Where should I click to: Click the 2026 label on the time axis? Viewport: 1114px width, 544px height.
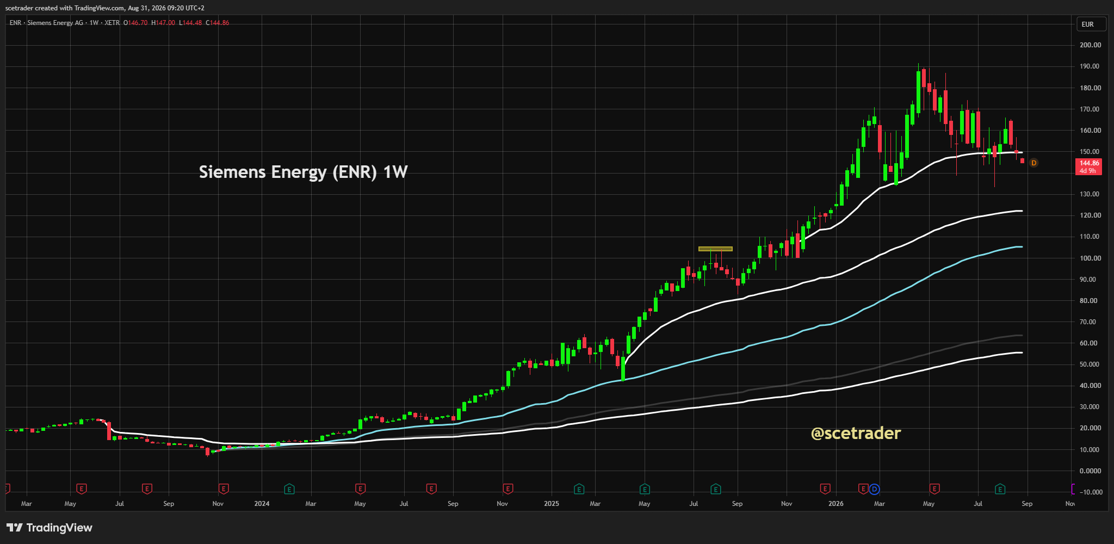coord(836,504)
